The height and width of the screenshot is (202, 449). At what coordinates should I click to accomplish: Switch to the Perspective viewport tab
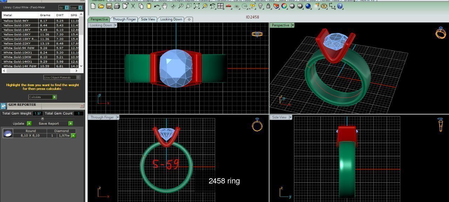click(99, 19)
